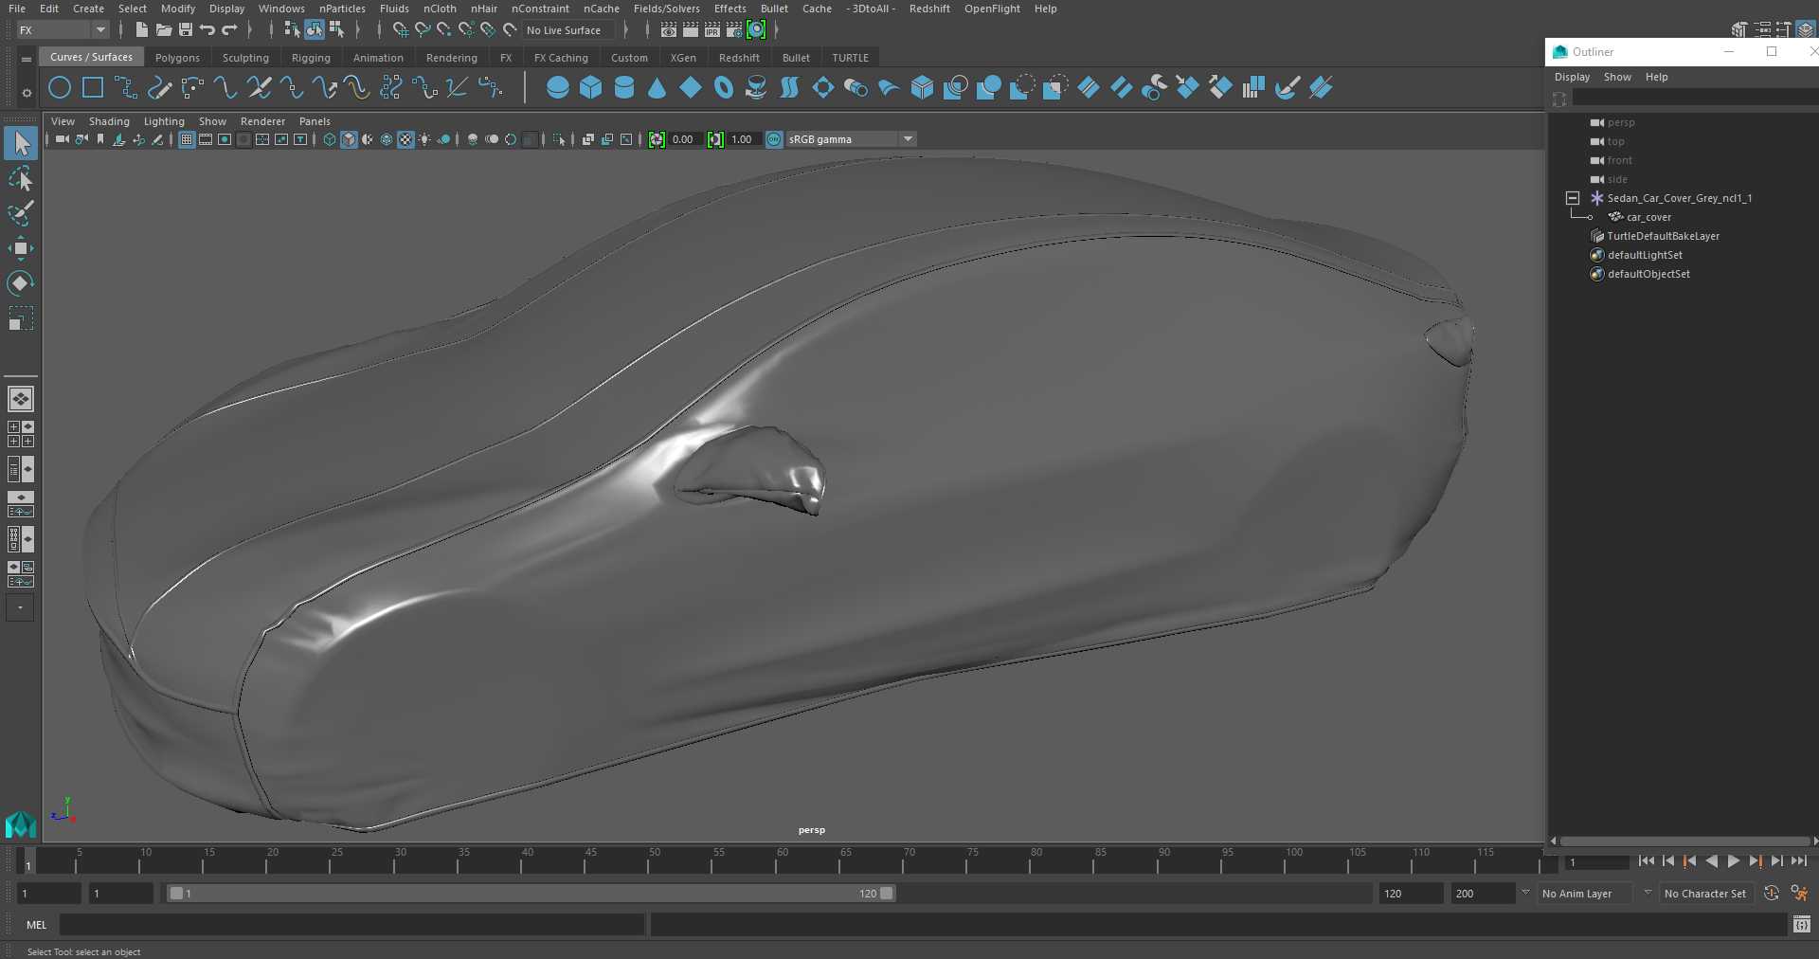Screen dimensions: 1819x959
Task: Click the Redo arrow icon
Action: [x=229, y=30]
